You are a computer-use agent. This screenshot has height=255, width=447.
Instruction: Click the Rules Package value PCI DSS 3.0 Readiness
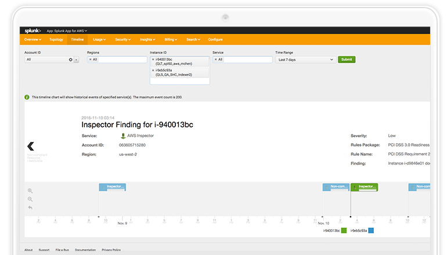[x=409, y=145]
